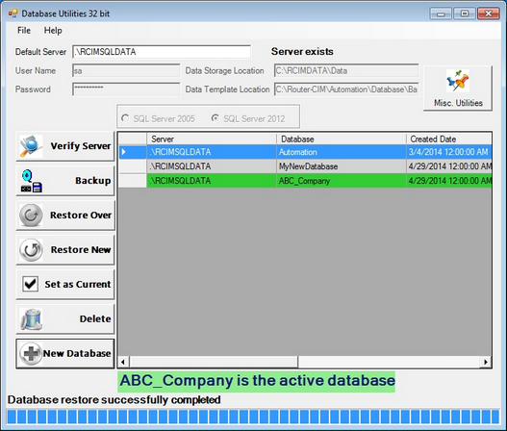This screenshot has width=507, height=431.
Task: Click the User Name field
Action: [x=126, y=70]
